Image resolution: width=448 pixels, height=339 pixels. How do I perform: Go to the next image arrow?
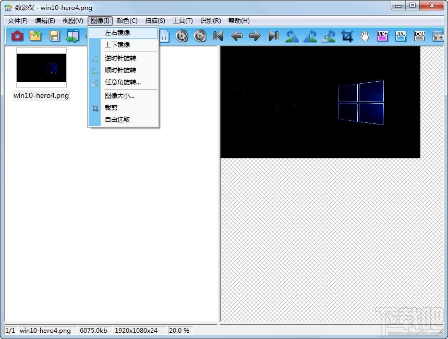tap(255, 36)
